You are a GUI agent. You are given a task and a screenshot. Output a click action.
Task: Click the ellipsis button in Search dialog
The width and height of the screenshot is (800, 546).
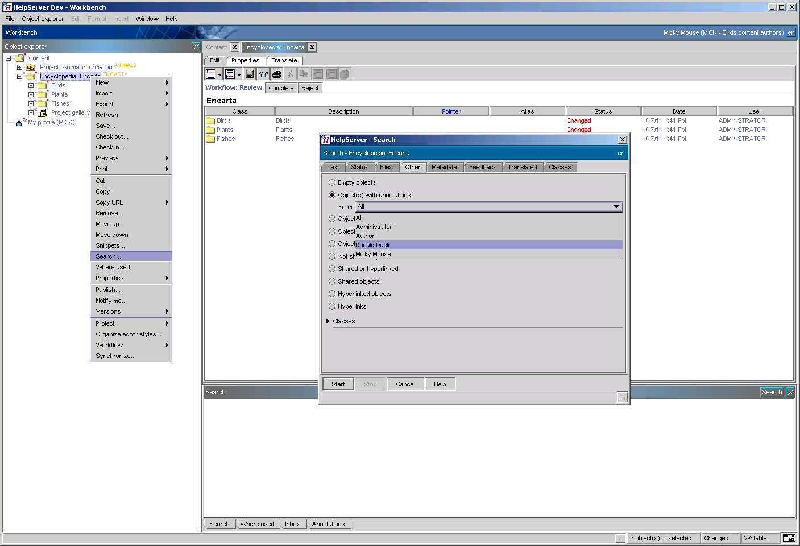pos(623,398)
